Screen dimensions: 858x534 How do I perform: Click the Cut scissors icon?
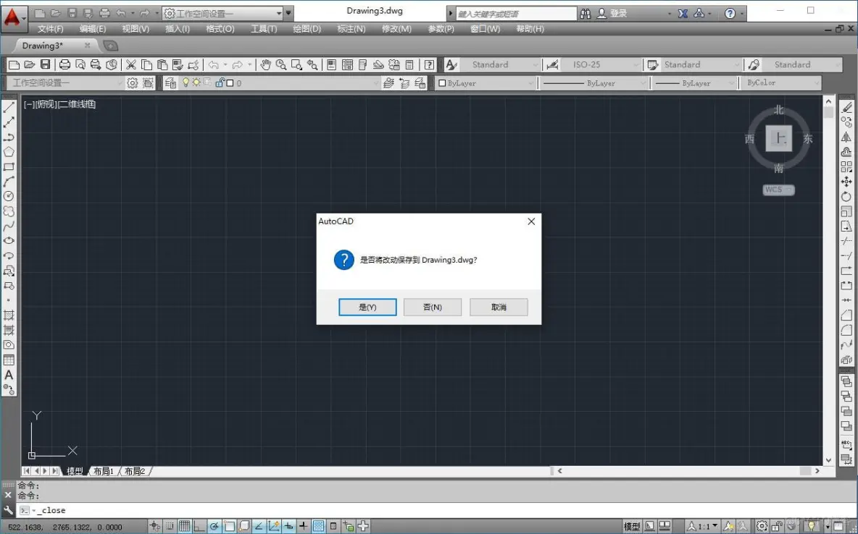[130, 65]
